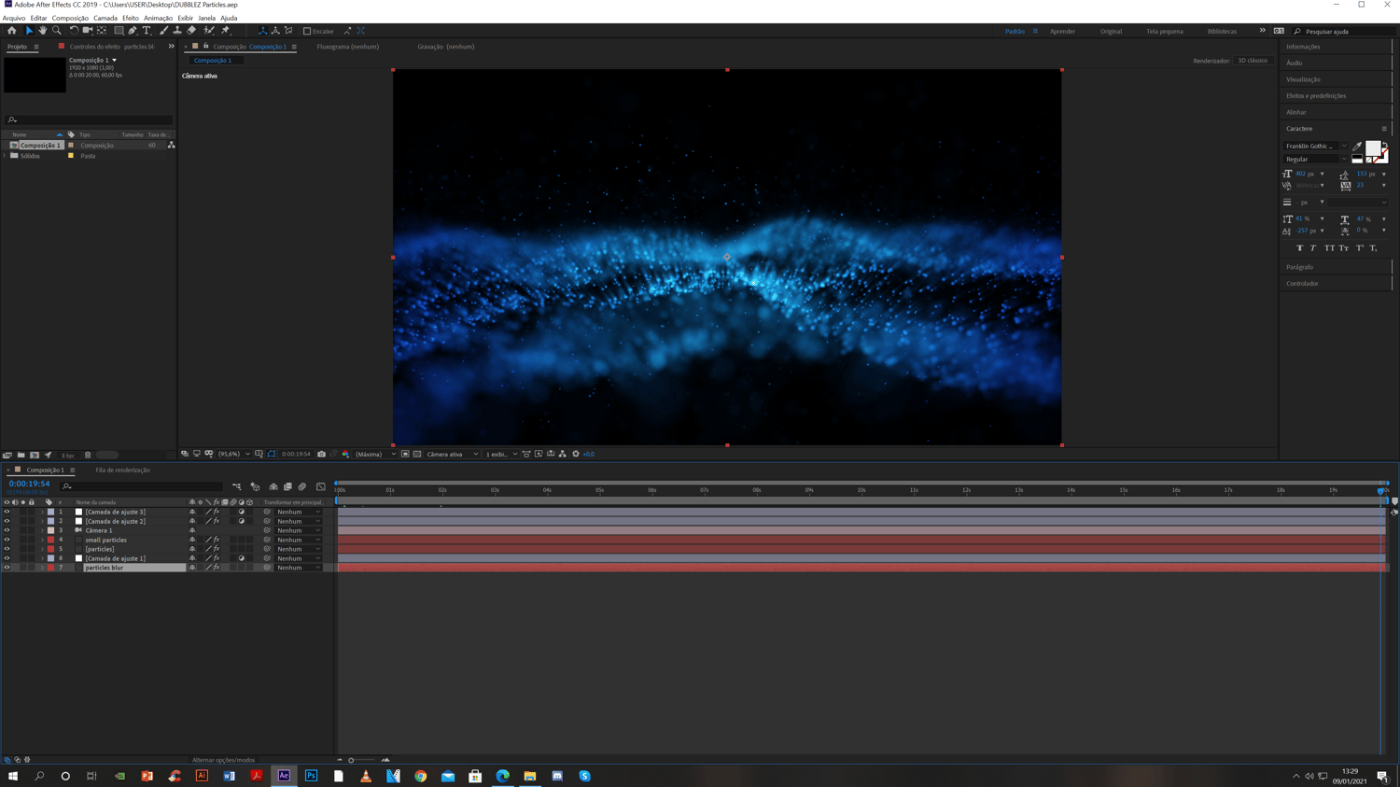Select the Zoom magnifier tool
1400x787 pixels.
coord(57,31)
